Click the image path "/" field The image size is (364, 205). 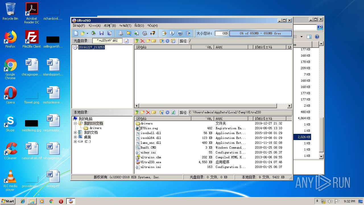coord(240,41)
